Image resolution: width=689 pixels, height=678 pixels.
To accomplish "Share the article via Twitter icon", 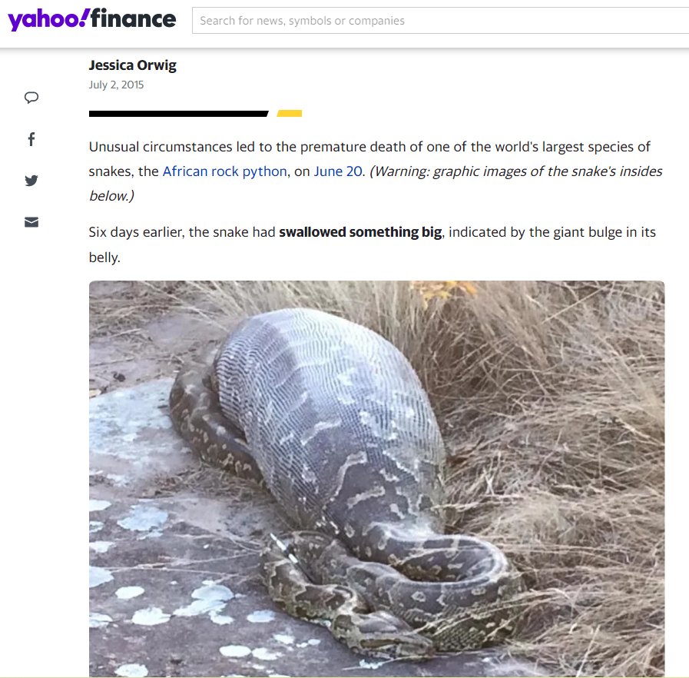I will tap(31, 181).
